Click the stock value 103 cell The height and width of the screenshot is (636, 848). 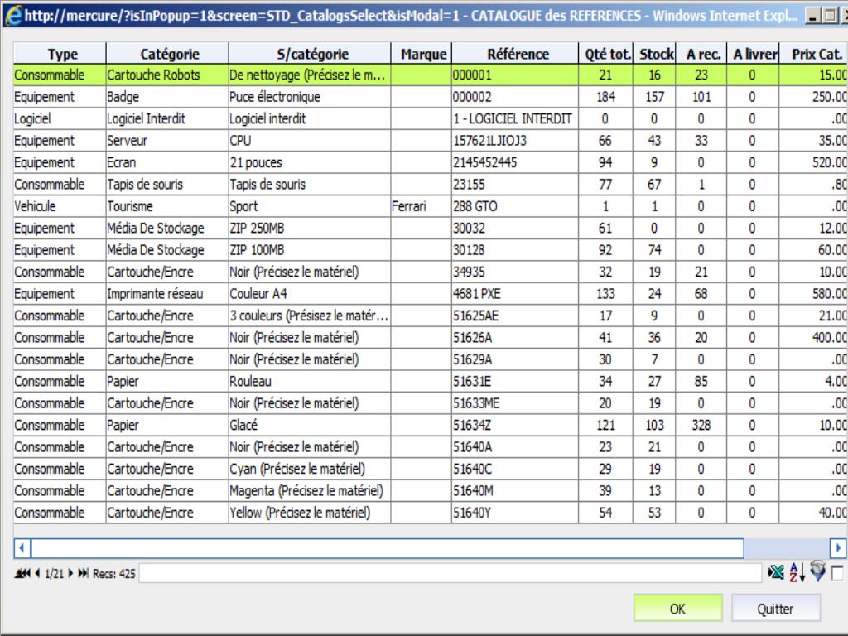pyautogui.click(x=654, y=425)
